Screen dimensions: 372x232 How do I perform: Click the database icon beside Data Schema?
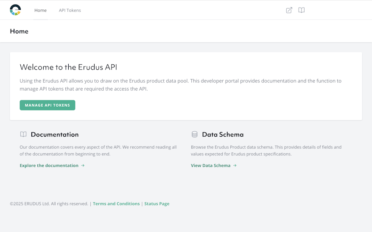[x=195, y=135]
